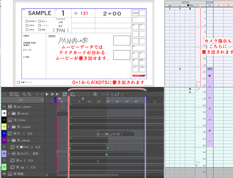Zoom out the timeline
The height and width of the screenshot is (178, 233).
pyautogui.click(x=24, y=94)
